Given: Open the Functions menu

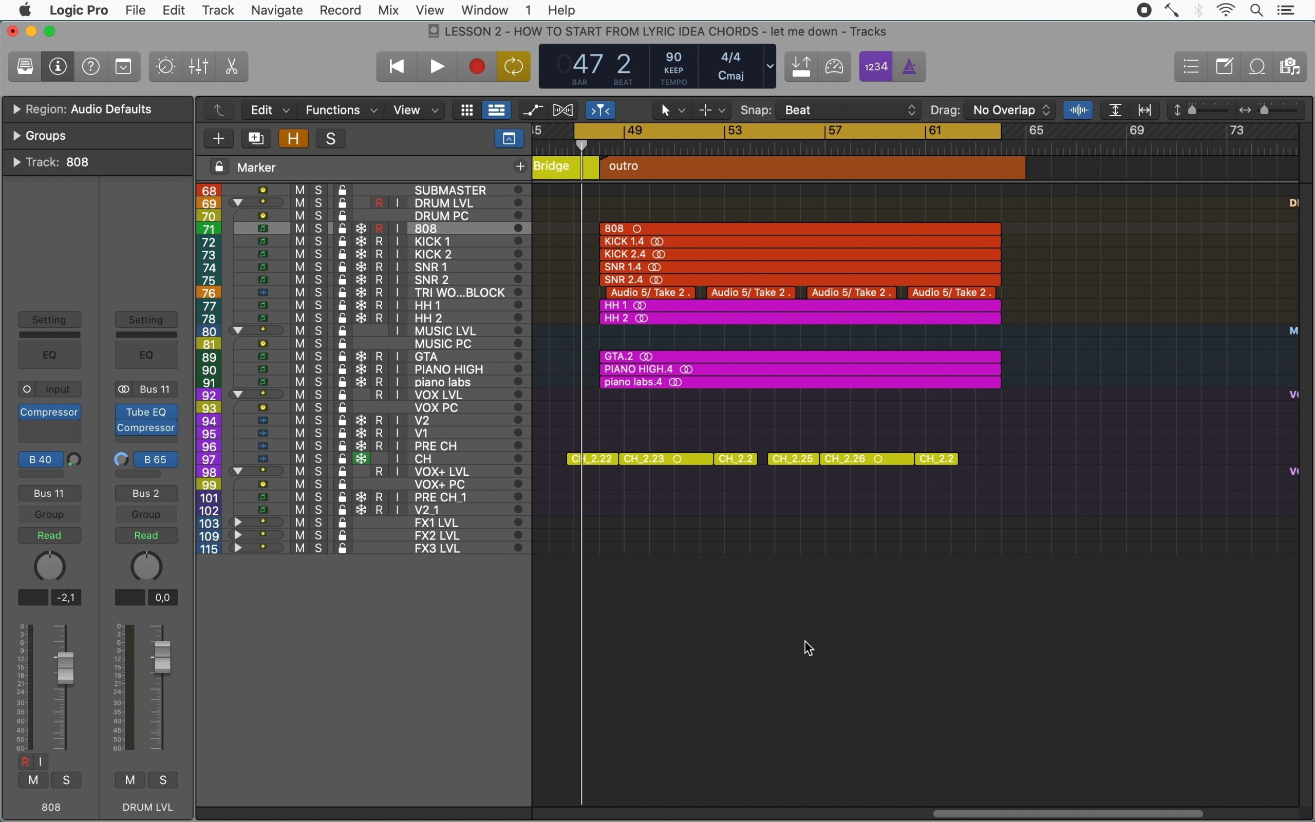Looking at the screenshot, I should click(341, 110).
